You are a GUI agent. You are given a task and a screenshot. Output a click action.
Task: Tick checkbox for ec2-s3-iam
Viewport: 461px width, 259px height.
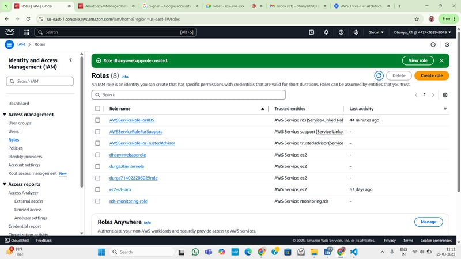(97, 189)
